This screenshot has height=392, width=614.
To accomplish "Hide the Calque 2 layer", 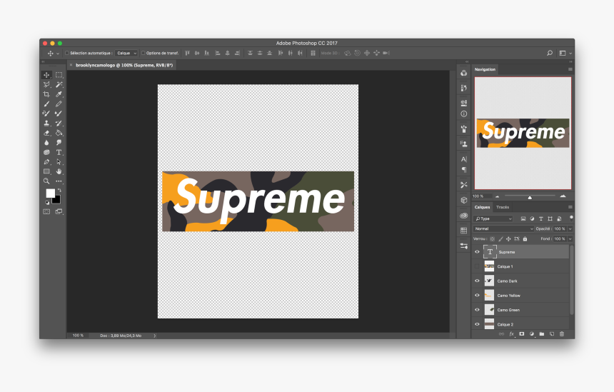I will point(478,324).
